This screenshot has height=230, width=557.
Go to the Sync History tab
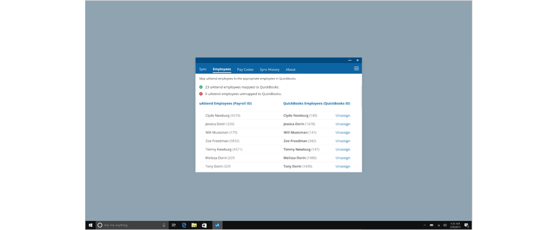point(270,69)
